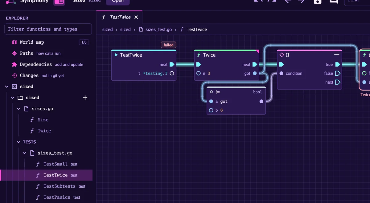Click the bool output port of != node
The width and height of the screenshot is (370, 203).
(261, 101)
